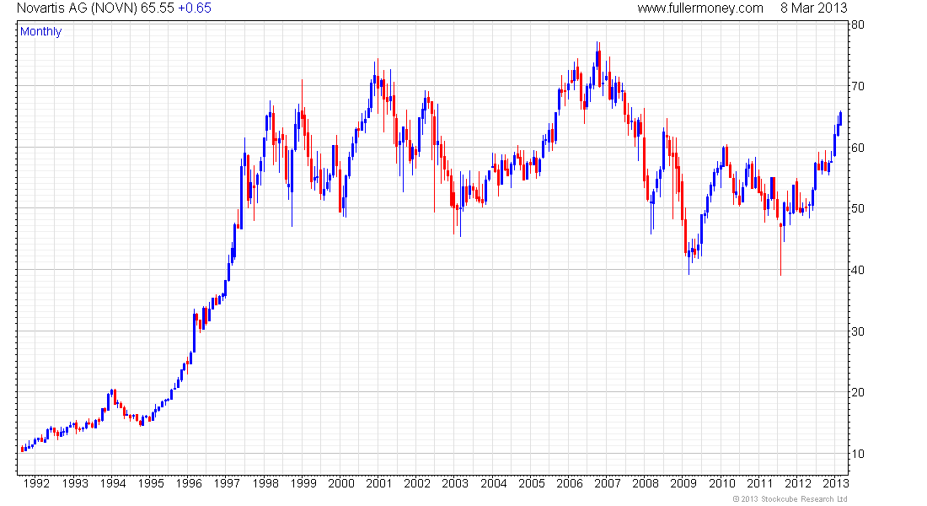The width and height of the screenshot is (927, 506).
Task: Click the 50 price axis label
Action: tap(858, 208)
